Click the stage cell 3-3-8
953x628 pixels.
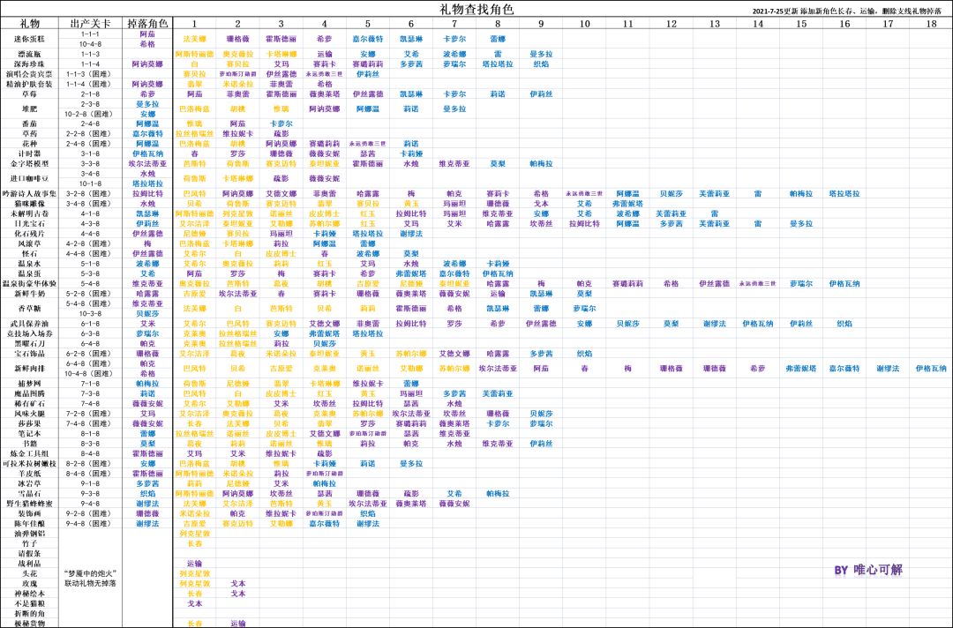(x=91, y=163)
